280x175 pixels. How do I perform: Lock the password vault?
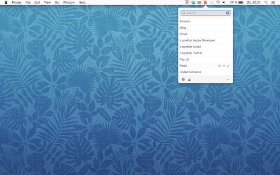tap(189, 79)
